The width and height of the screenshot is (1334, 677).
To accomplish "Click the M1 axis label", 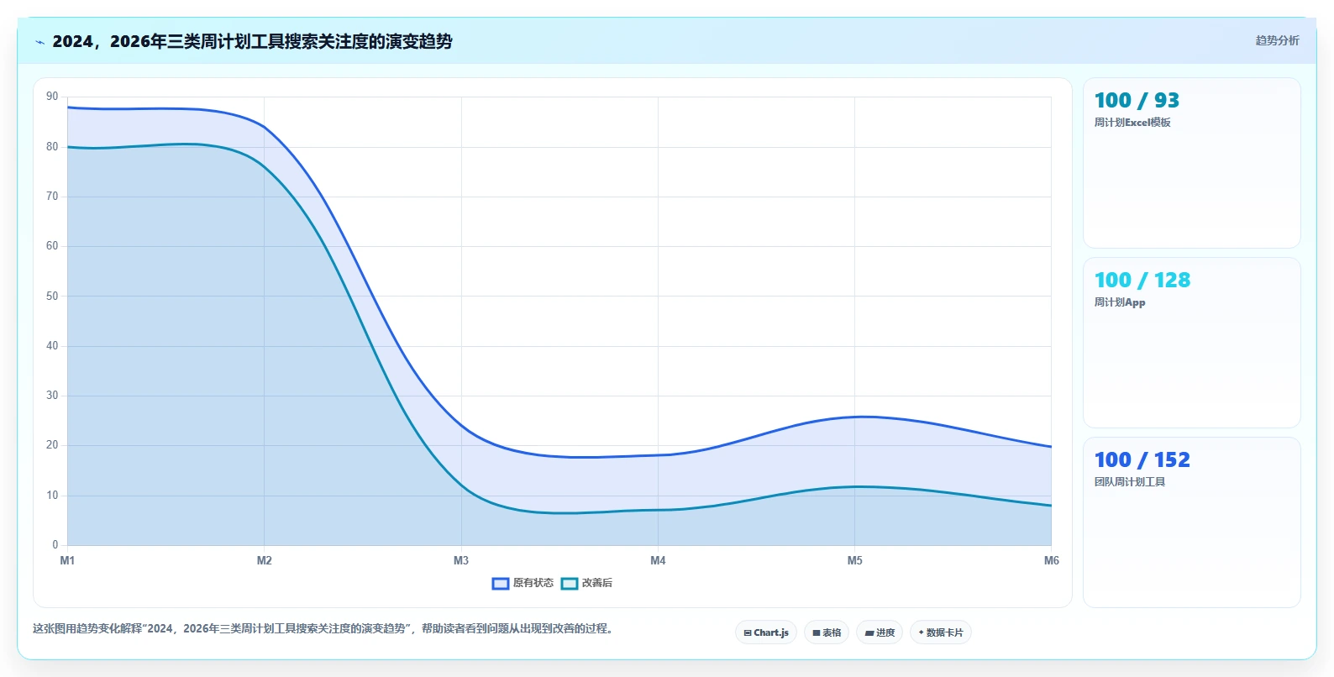I will point(67,560).
